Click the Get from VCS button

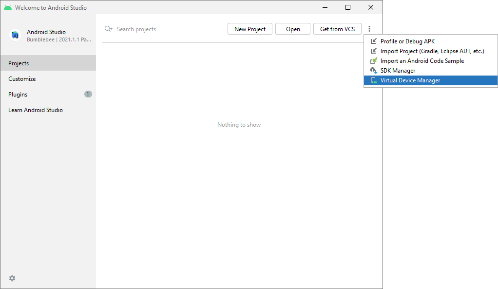tap(337, 29)
